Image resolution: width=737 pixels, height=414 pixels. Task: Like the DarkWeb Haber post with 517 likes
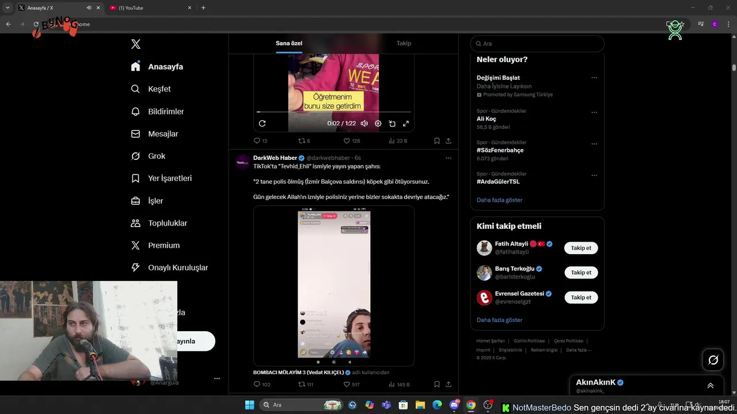click(x=352, y=385)
